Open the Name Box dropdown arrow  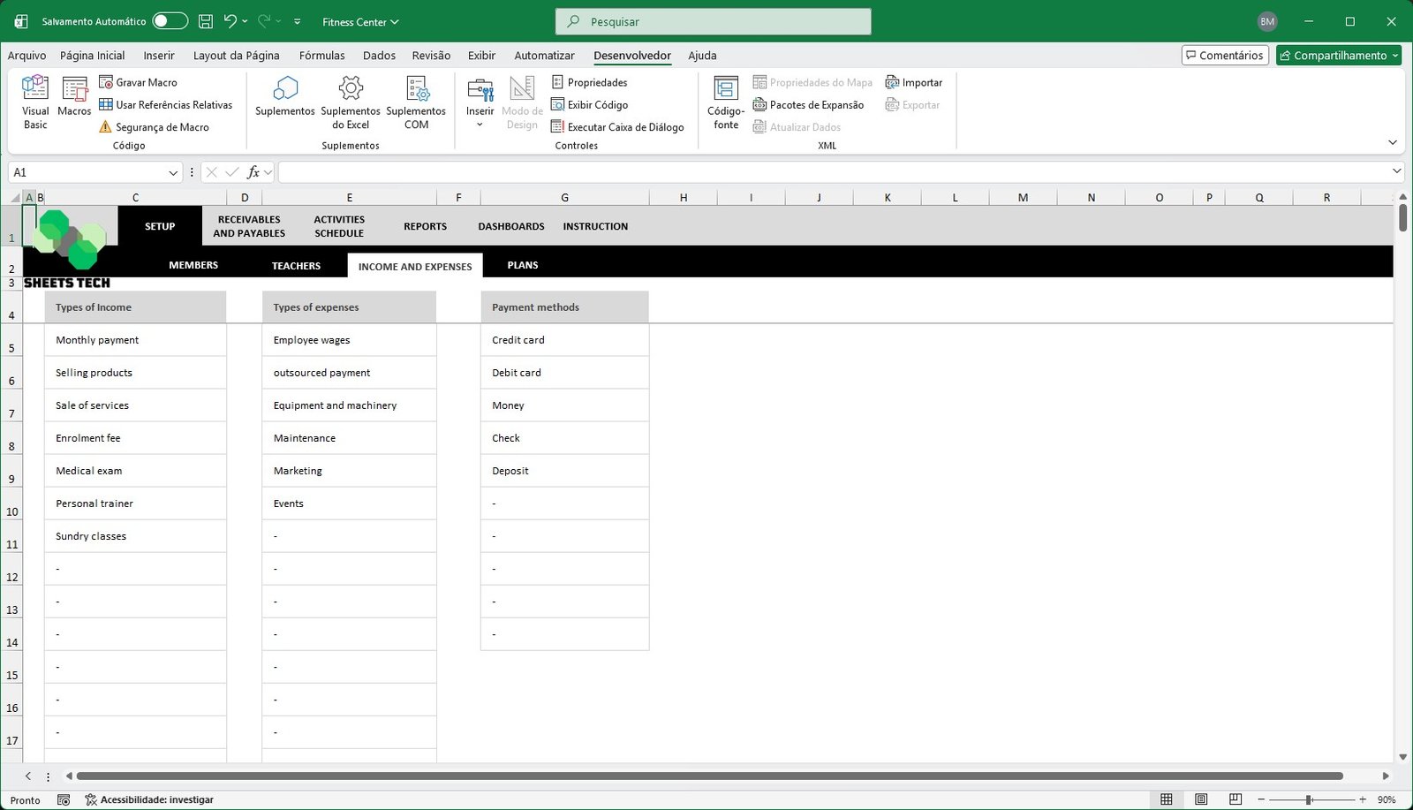(173, 173)
